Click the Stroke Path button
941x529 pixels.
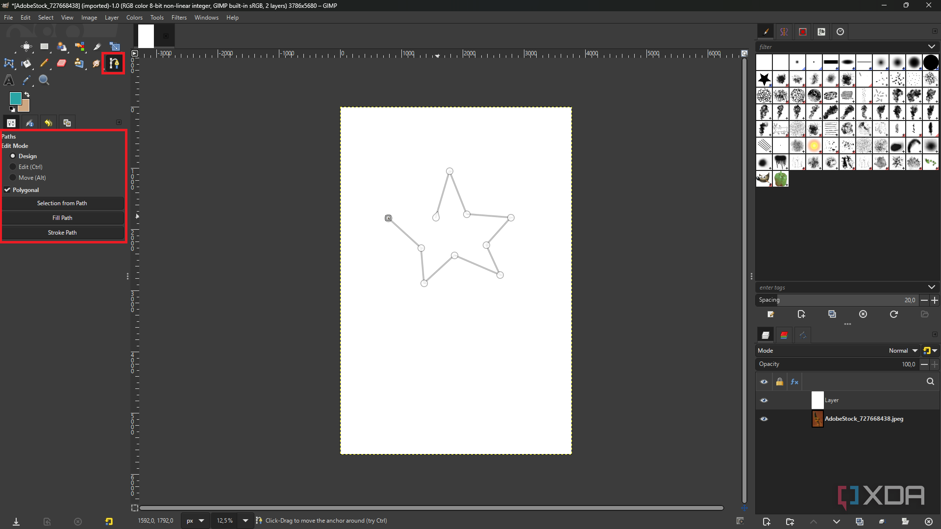pyautogui.click(x=62, y=233)
